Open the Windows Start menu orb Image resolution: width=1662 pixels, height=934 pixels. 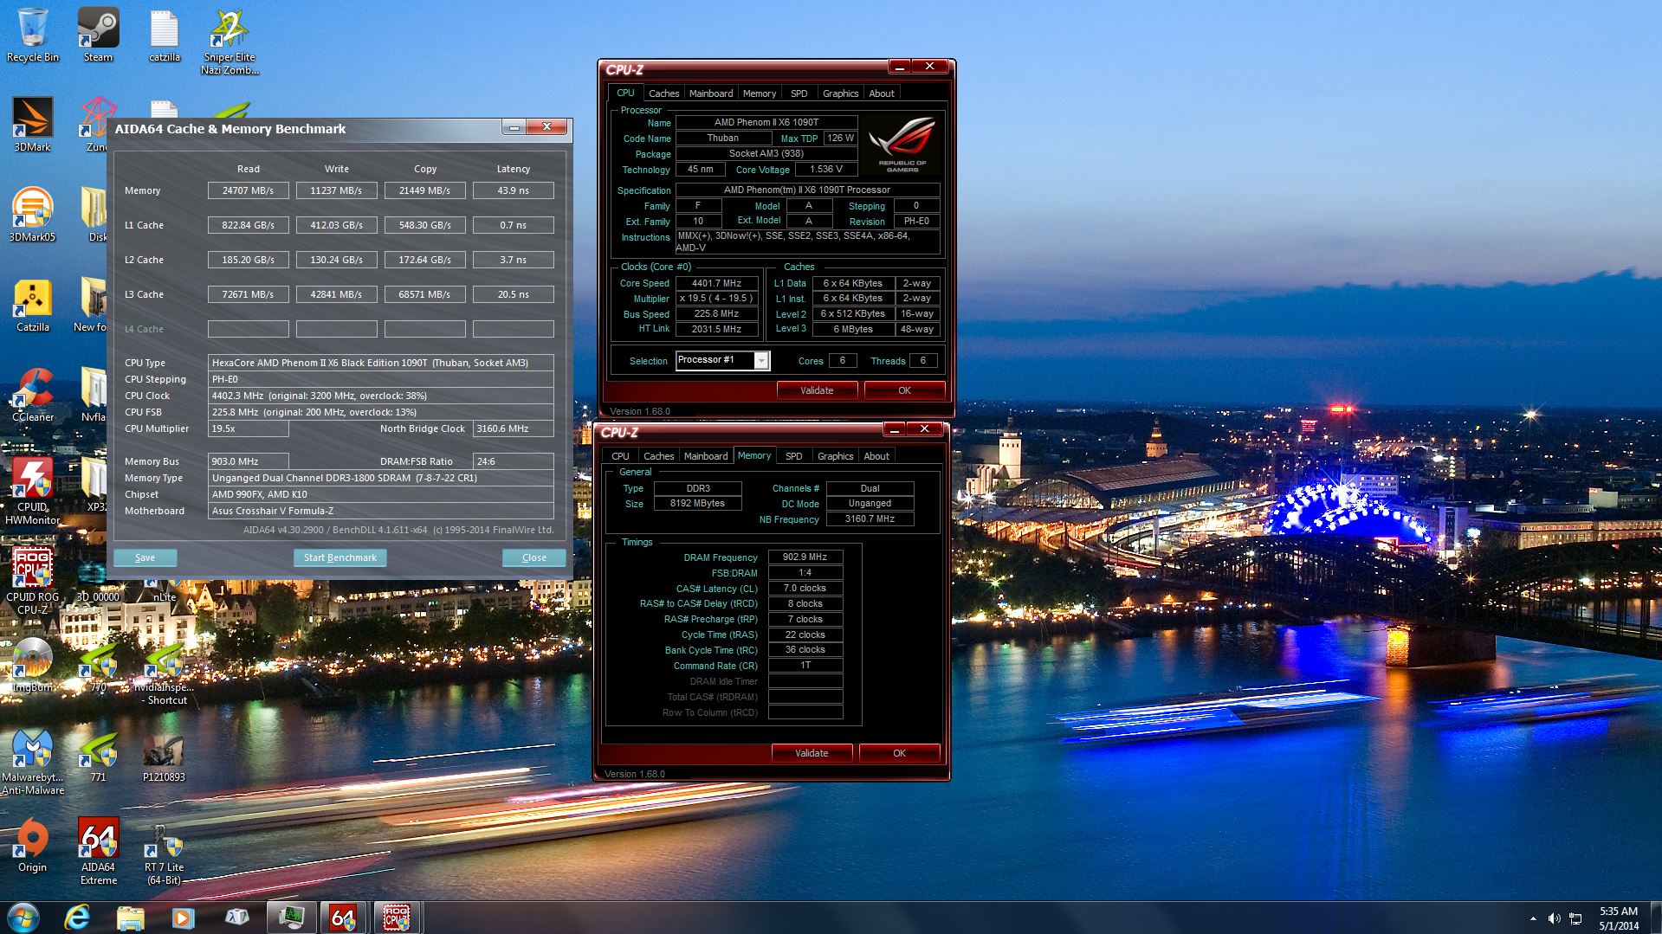pos(23,917)
